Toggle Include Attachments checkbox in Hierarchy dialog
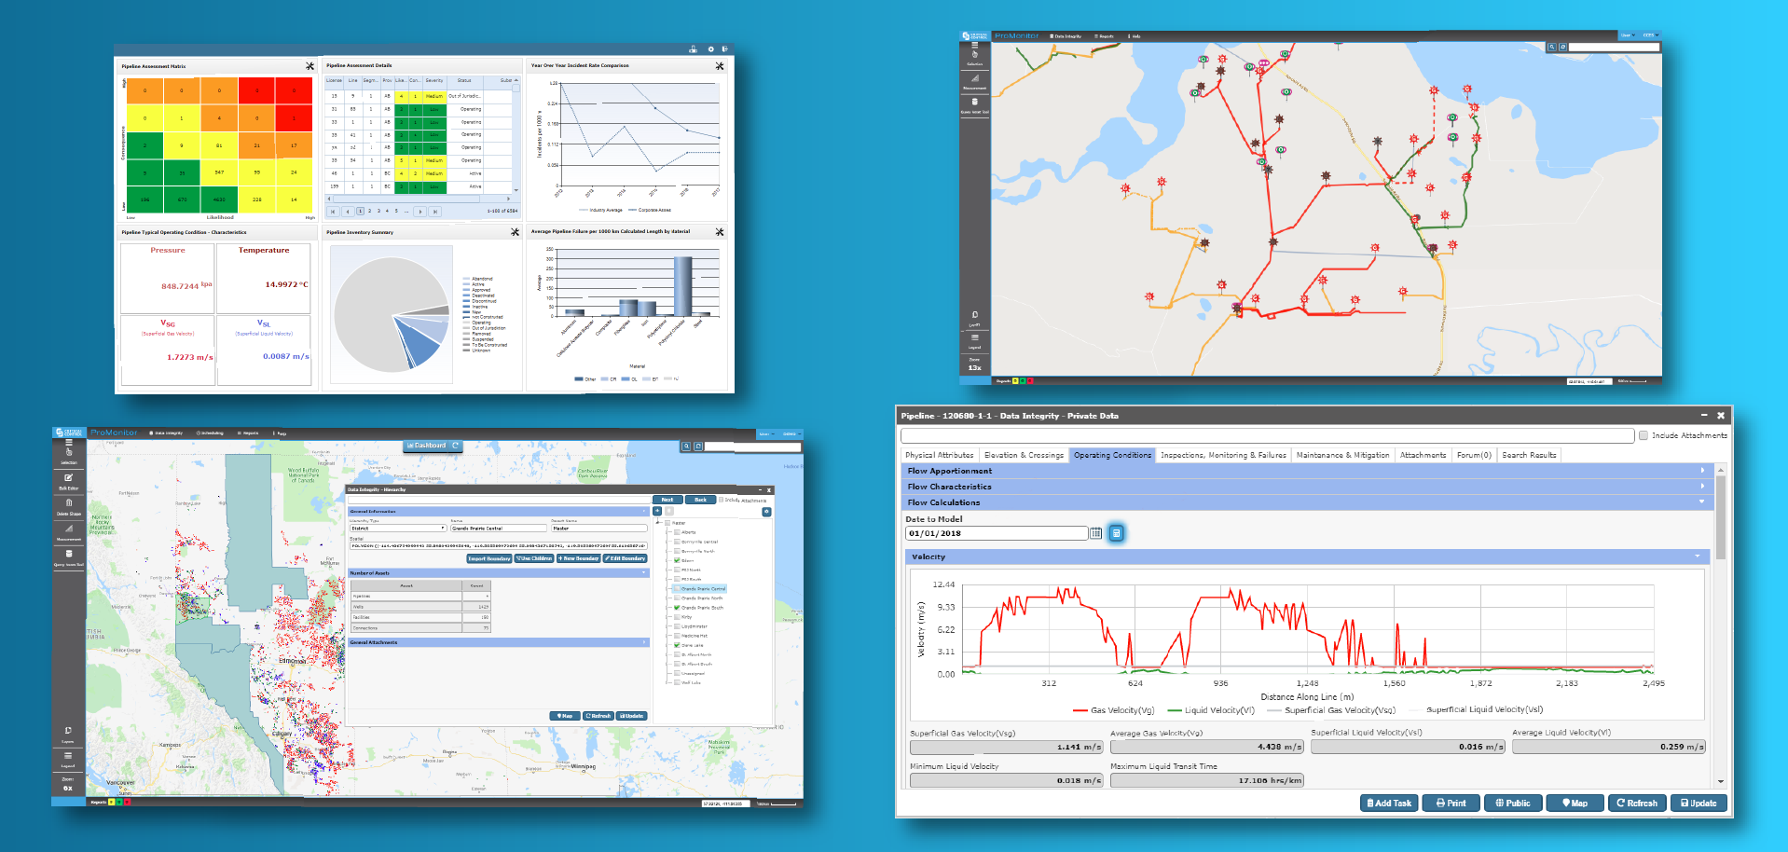This screenshot has width=1788, height=852. tap(722, 500)
